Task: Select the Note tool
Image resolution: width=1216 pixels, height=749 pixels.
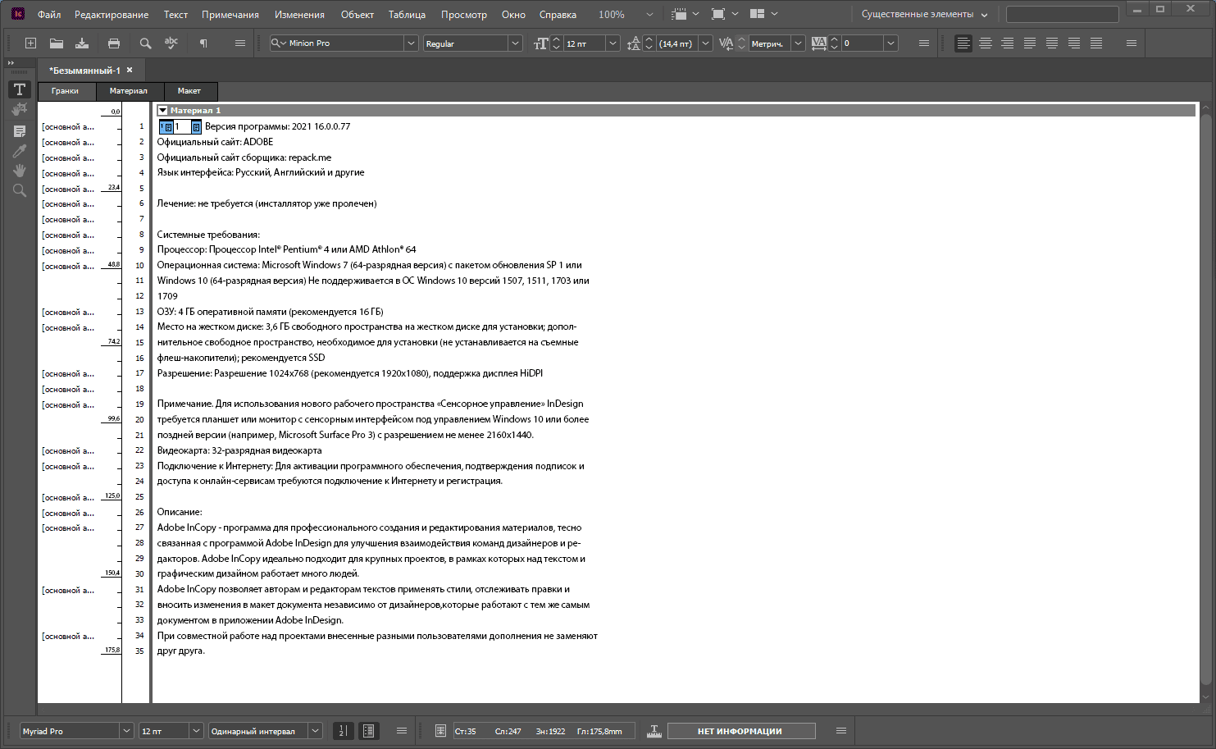Action: (20, 130)
